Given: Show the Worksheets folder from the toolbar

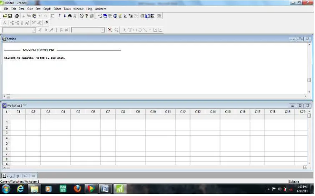Looking at the screenshot, I should click(105, 16).
